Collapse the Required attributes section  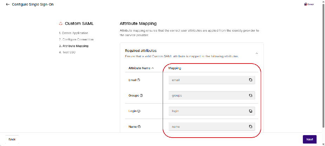click(256, 53)
